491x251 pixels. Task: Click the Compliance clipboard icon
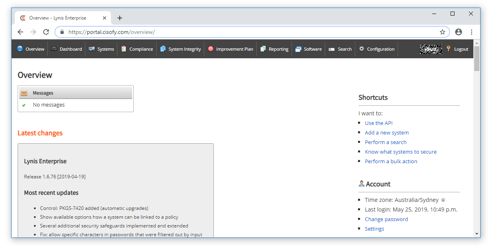(x=124, y=49)
